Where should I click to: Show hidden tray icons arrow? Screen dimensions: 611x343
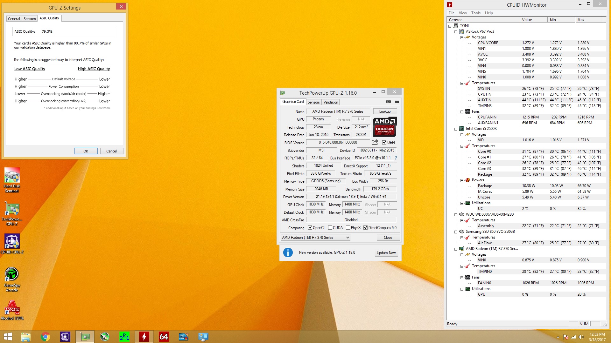558,337
